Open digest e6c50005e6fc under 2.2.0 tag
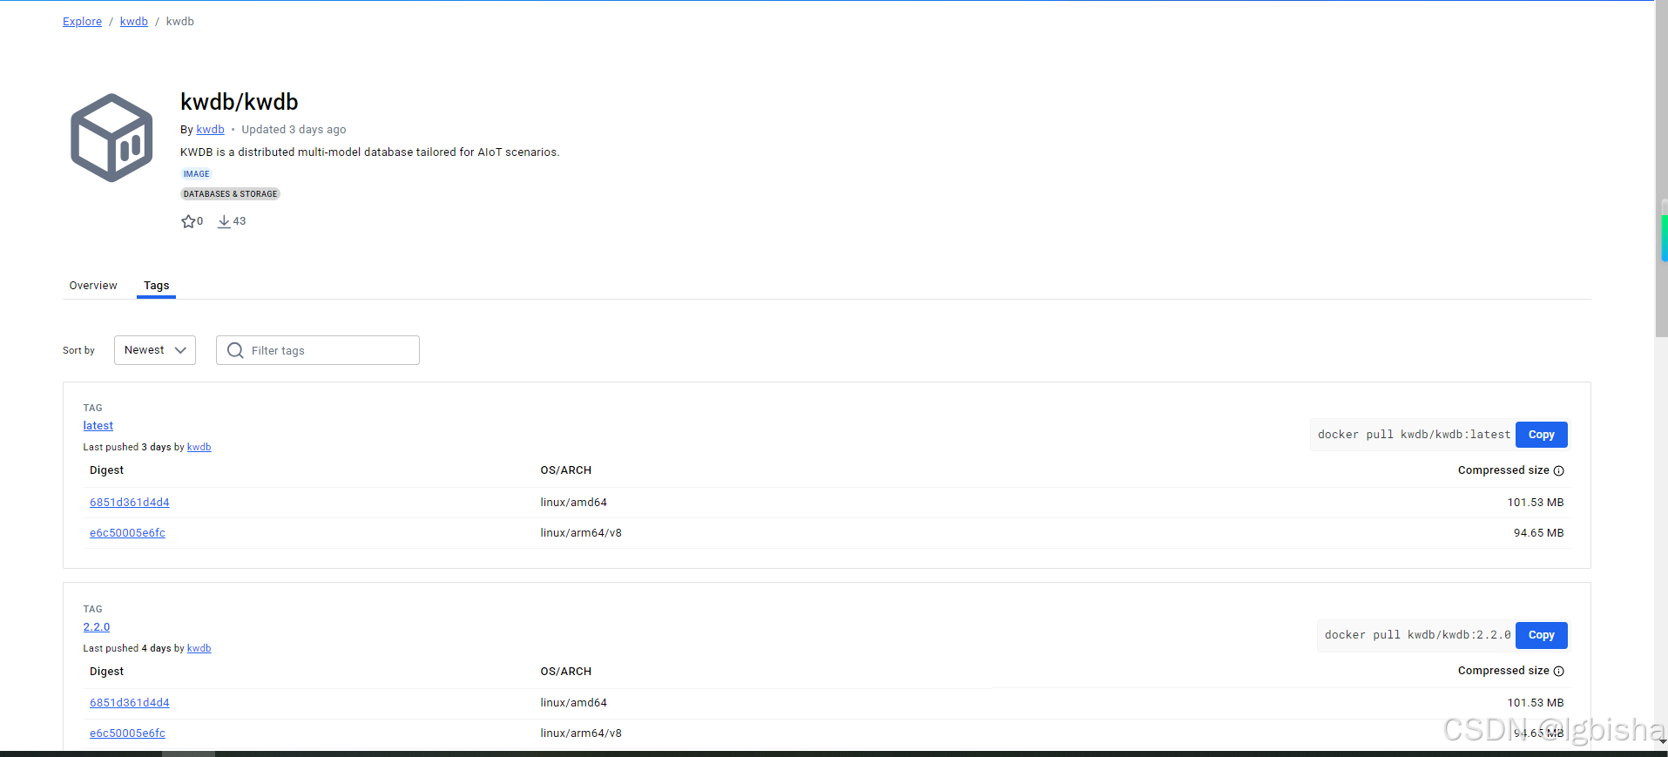Screen dimensions: 1668x757 coord(127,733)
